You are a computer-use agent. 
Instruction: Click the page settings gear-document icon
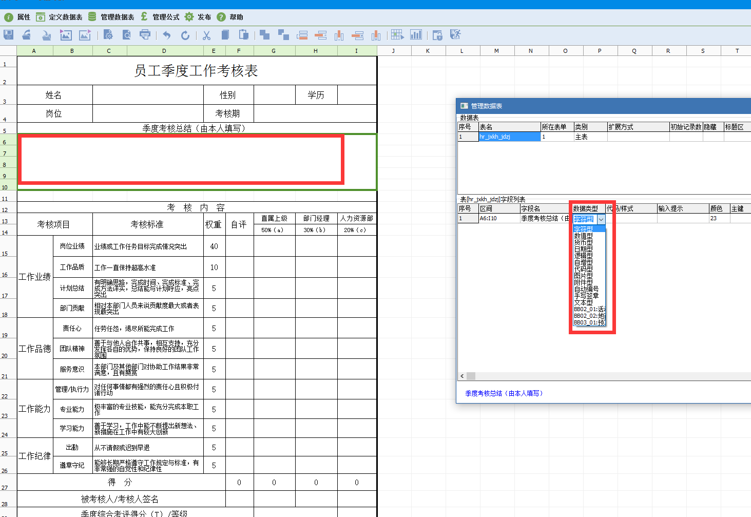tap(108, 35)
